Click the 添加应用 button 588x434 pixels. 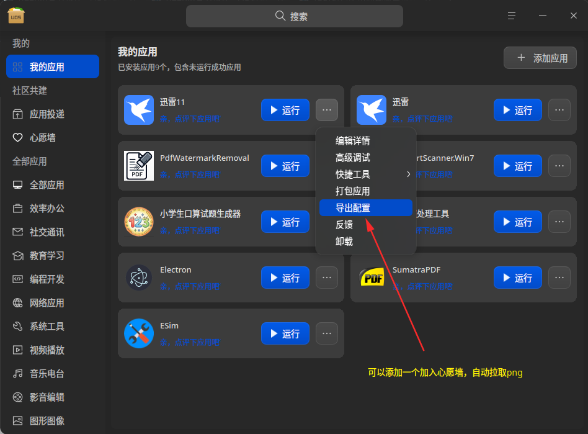[x=540, y=58]
